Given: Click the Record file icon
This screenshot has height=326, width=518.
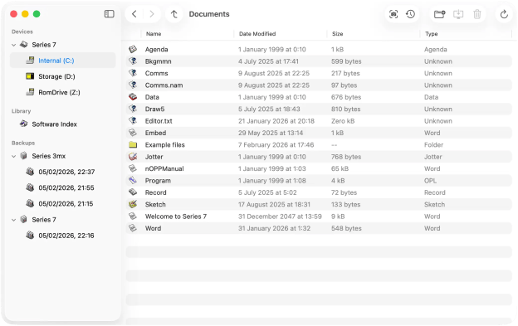Looking at the screenshot, I should click(133, 192).
